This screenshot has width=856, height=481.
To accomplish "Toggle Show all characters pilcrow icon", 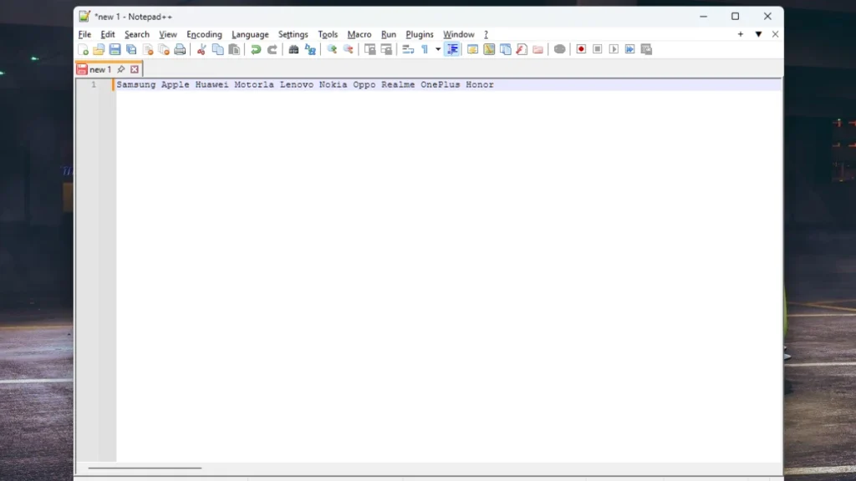I will [x=425, y=49].
